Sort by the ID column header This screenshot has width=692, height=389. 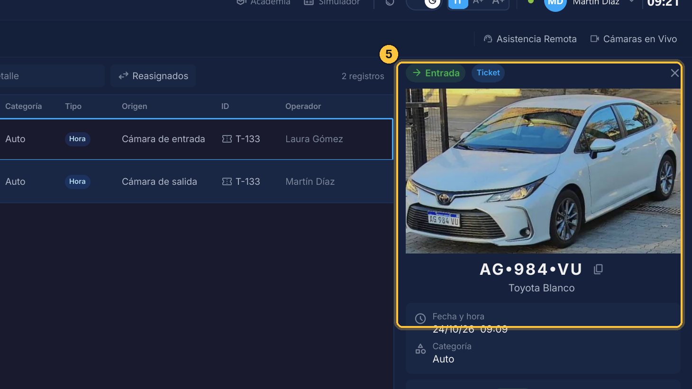pos(225,106)
